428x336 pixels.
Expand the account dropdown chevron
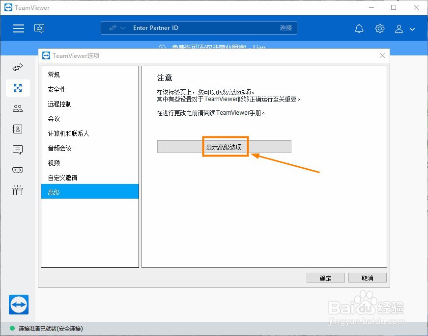pos(412,29)
